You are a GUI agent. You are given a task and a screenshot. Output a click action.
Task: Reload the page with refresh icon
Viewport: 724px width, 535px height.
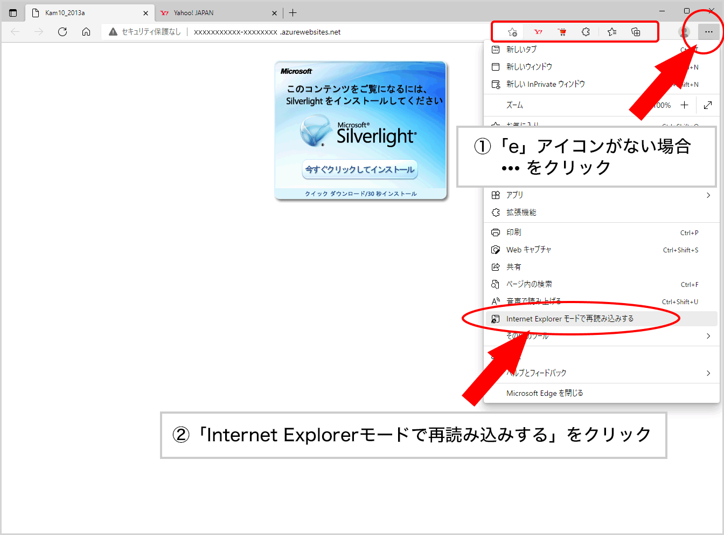[62, 32]
